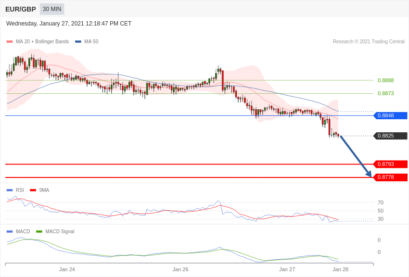Click the 0.8873 resistance level label
This screenshot has height=277, width=409.
pyautogui.click(x=386, y=93)
